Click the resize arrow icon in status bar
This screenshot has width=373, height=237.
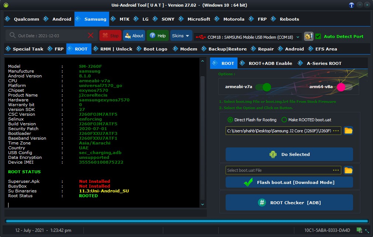click(367, 230)
